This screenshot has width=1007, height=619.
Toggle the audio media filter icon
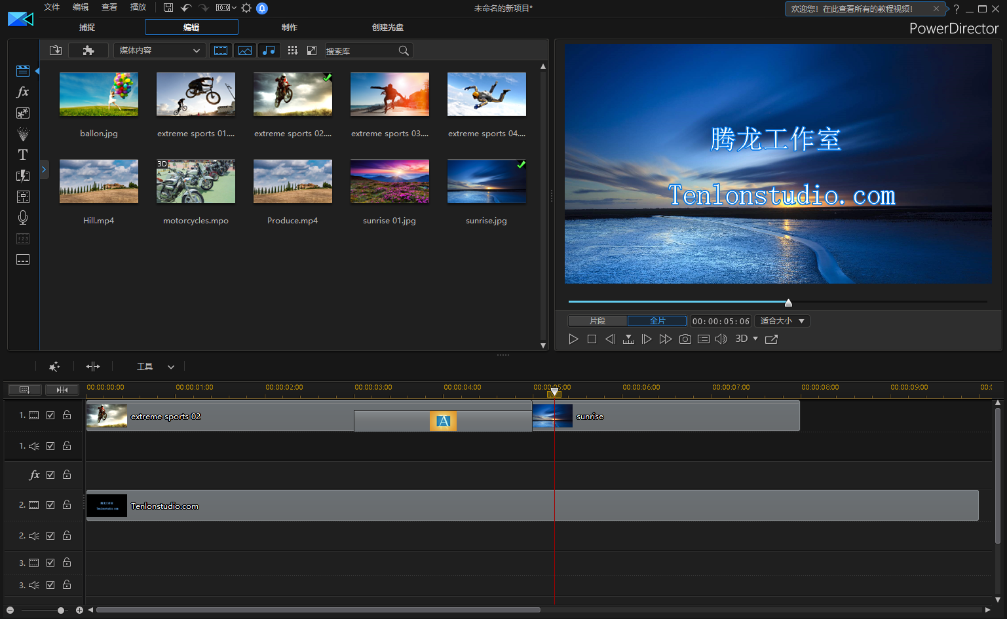click(269, 50)
